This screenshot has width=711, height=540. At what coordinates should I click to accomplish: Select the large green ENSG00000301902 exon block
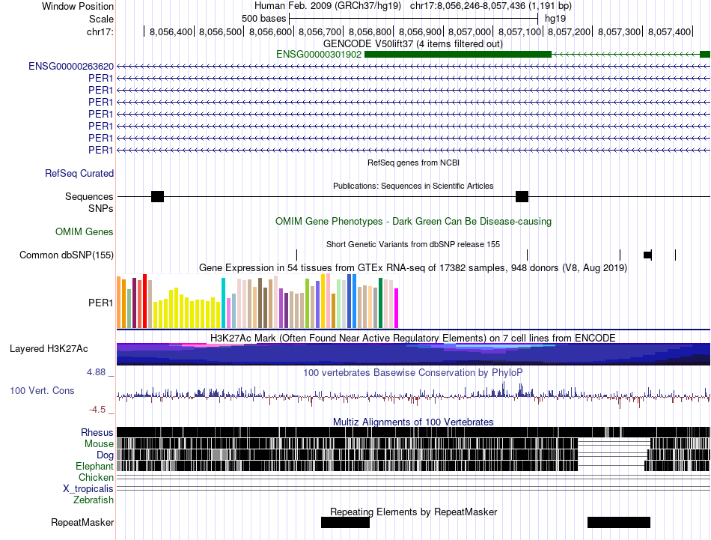click(x=458, y=55)
